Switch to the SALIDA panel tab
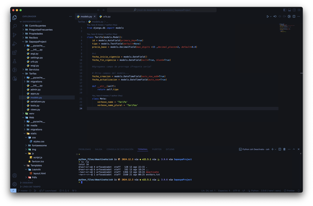This screenshot has width=313, height=206. [98, 149]
